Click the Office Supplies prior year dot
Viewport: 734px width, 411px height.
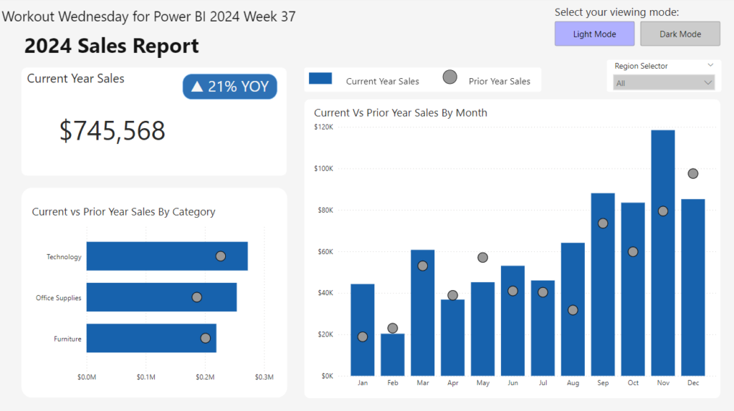(196, 297)
